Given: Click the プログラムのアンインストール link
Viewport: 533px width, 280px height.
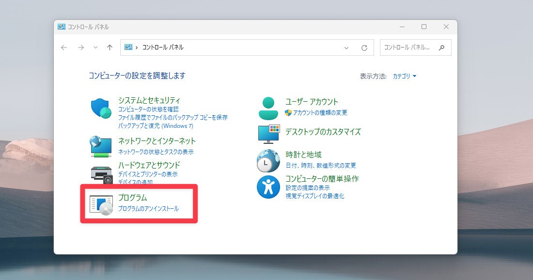Looking at the screenshot, I should [148, 209].
